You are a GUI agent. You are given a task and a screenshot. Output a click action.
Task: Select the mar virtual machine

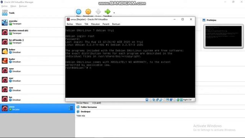38,80
